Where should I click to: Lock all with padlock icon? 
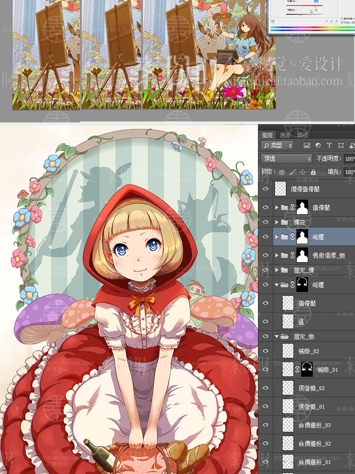pyautogui.click(x=313, y=172)
